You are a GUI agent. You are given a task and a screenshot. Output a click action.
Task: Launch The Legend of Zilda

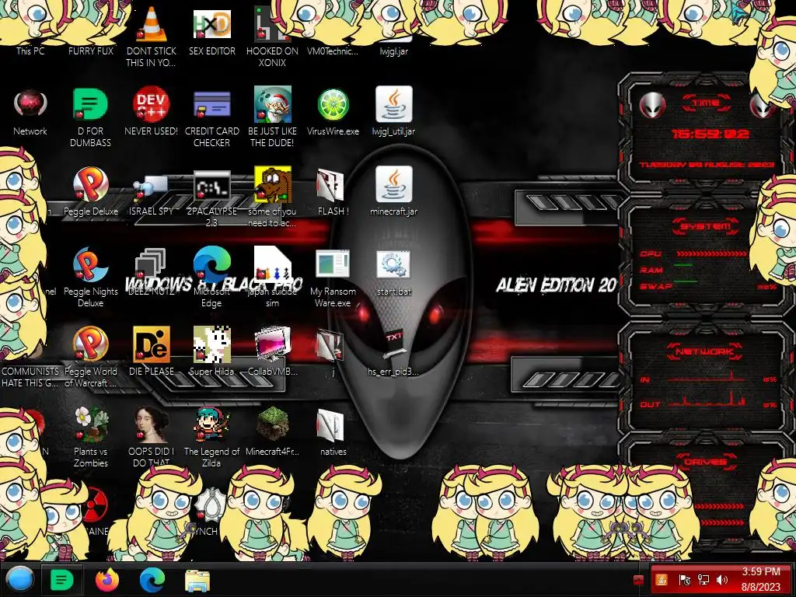[212, 424]
